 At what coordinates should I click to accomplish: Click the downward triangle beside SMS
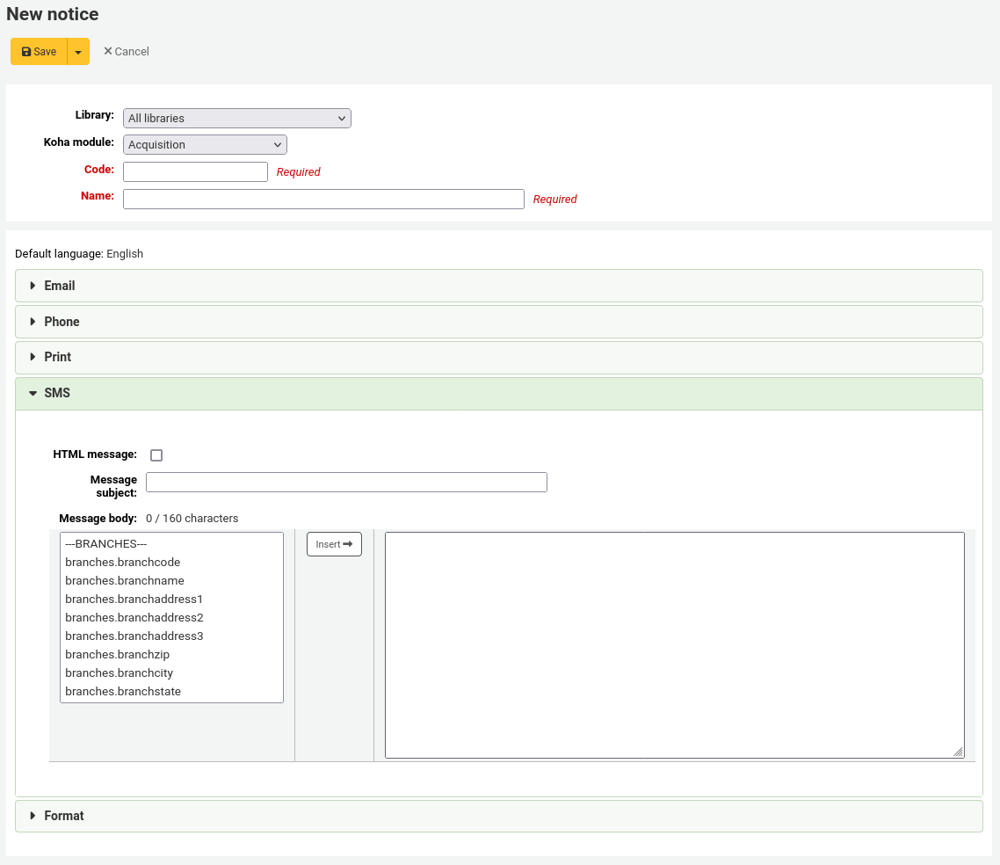[x=33, y=393]
